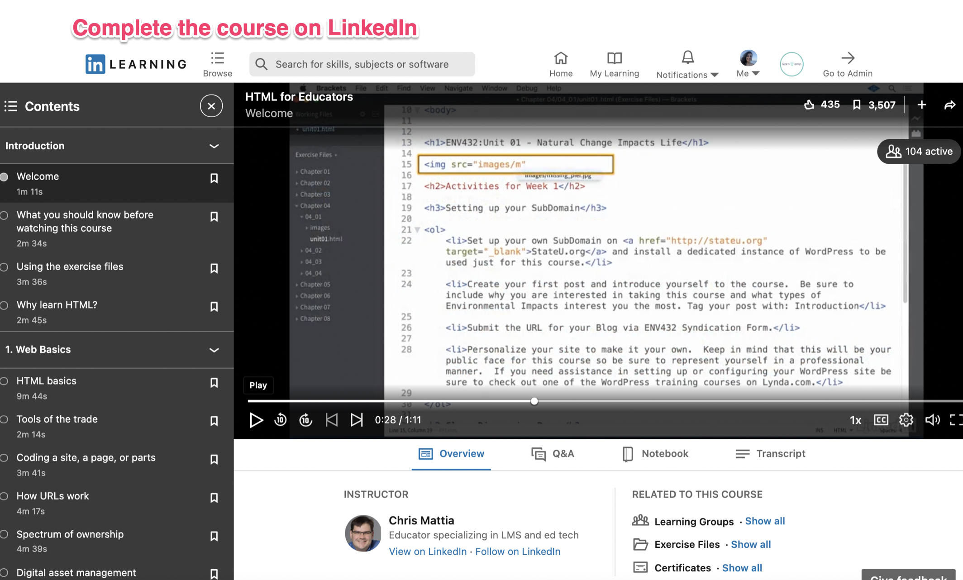Bookmark the Welcome video
This screenshot has width=963, height=580.
point(214,178)
